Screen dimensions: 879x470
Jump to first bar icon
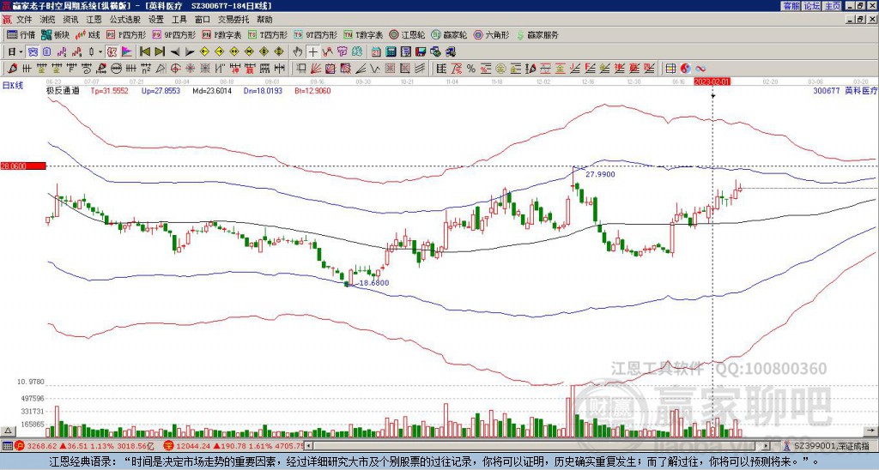[144, 51]
